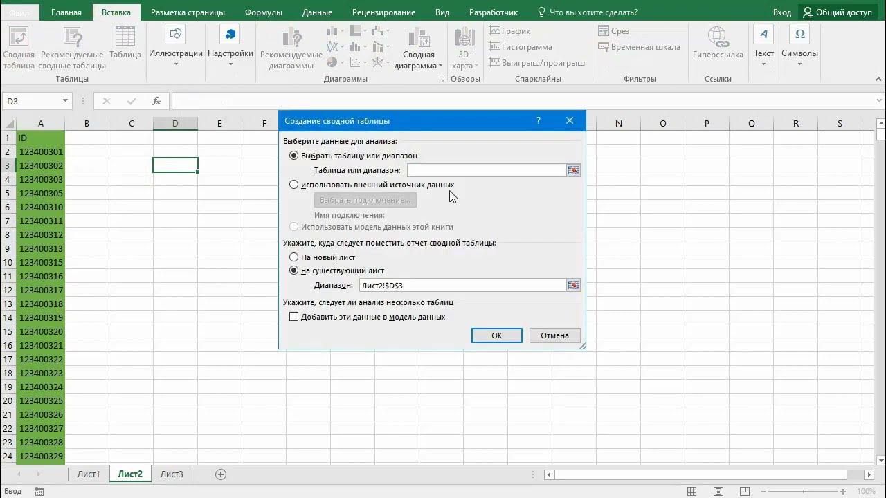This screenshot has width=886, height=498.
Task: Click the zoom slider in status bar
Action: [803, 491]
